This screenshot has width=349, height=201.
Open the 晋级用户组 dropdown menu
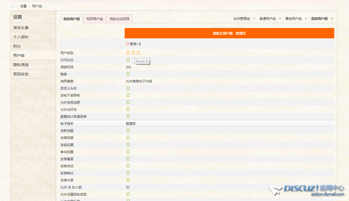coord(296,19)
